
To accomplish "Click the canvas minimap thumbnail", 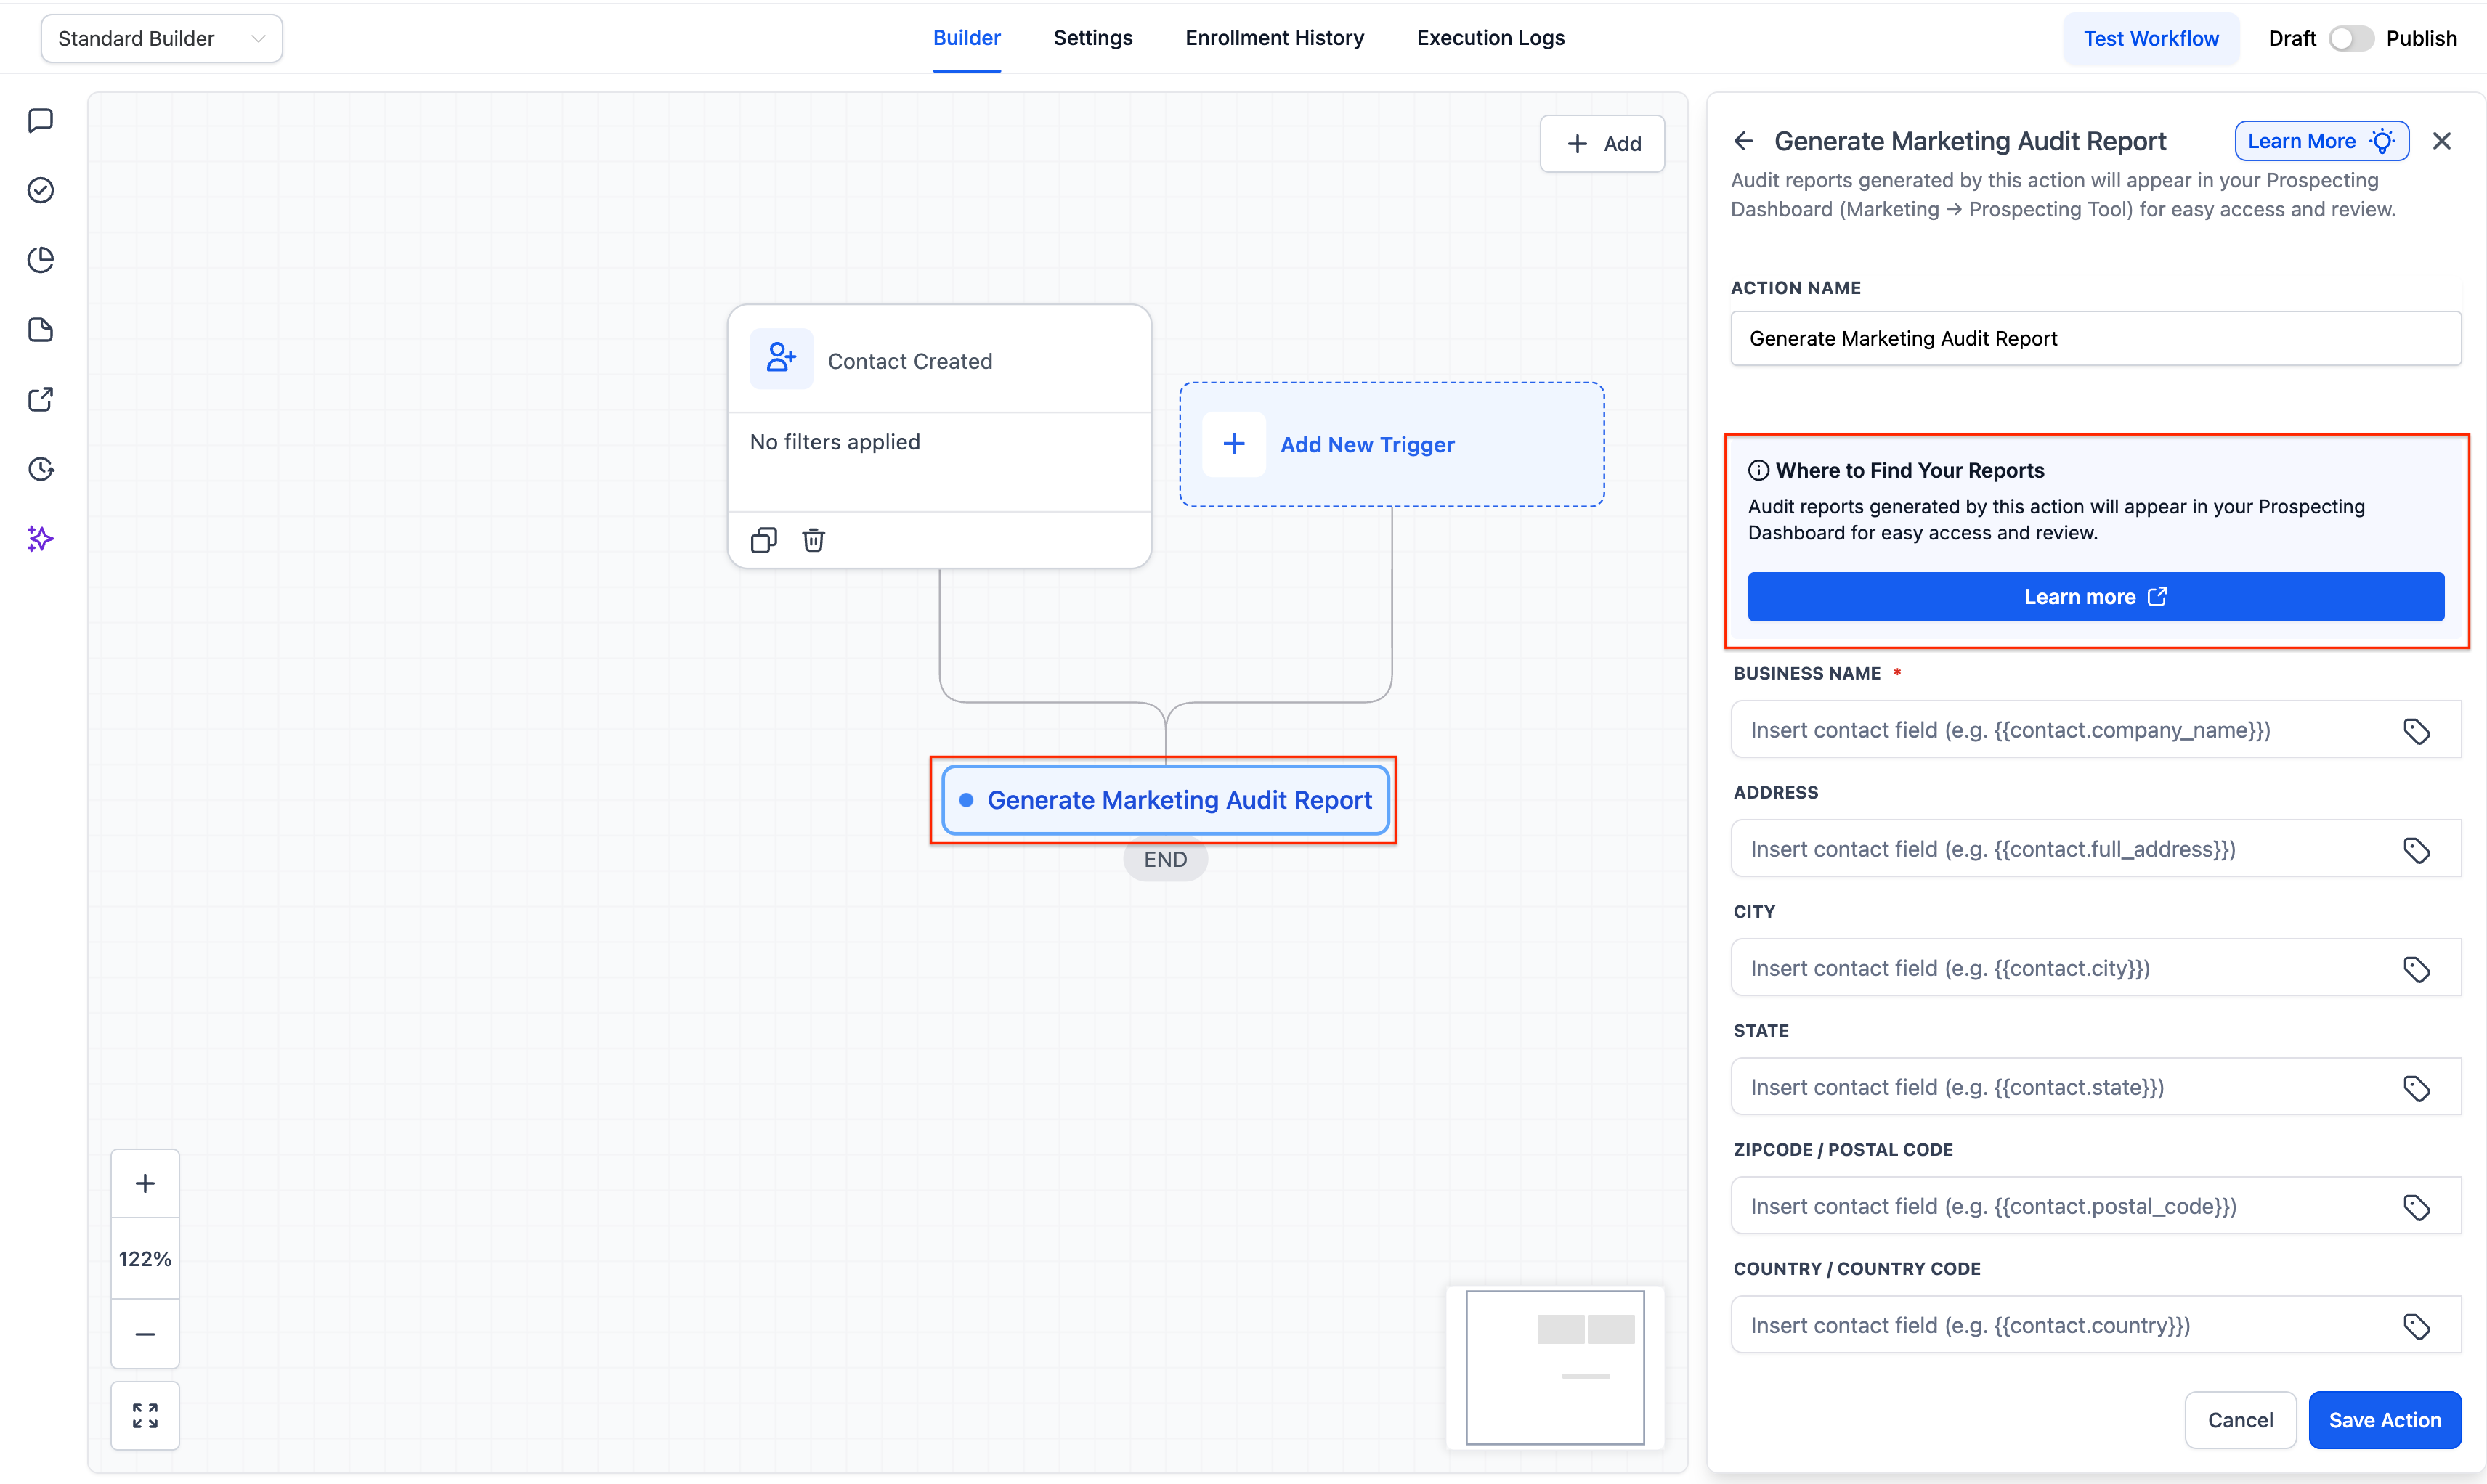I will (x=1554, y=1367).
